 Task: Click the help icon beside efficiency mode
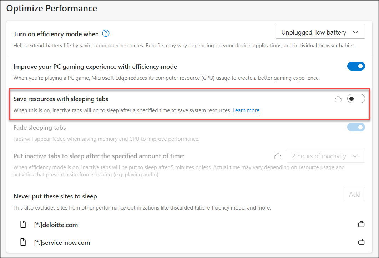[106, 34]
